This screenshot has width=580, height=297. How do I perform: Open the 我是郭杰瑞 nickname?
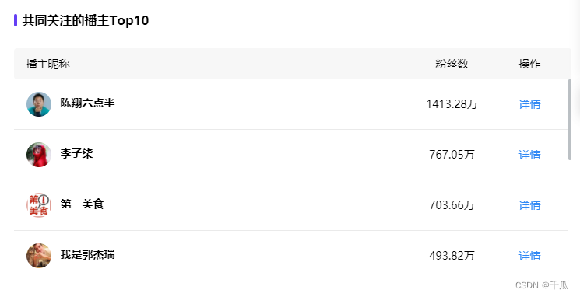[88, 254]
